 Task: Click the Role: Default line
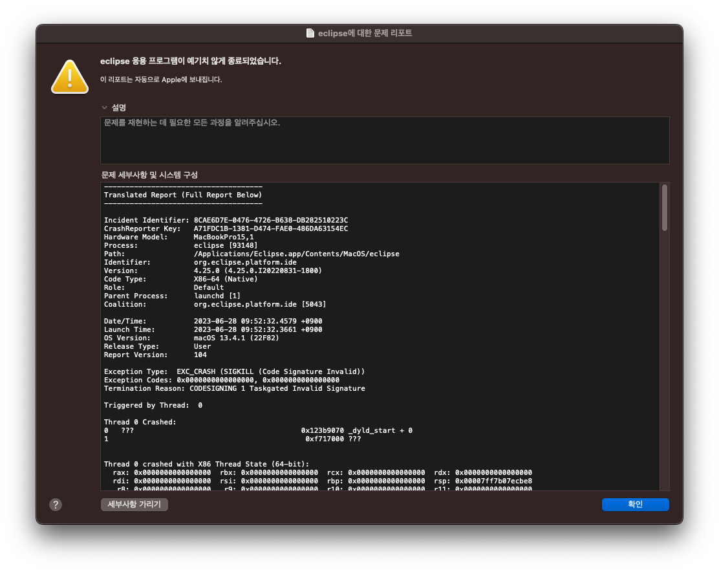tap(164, 287)
